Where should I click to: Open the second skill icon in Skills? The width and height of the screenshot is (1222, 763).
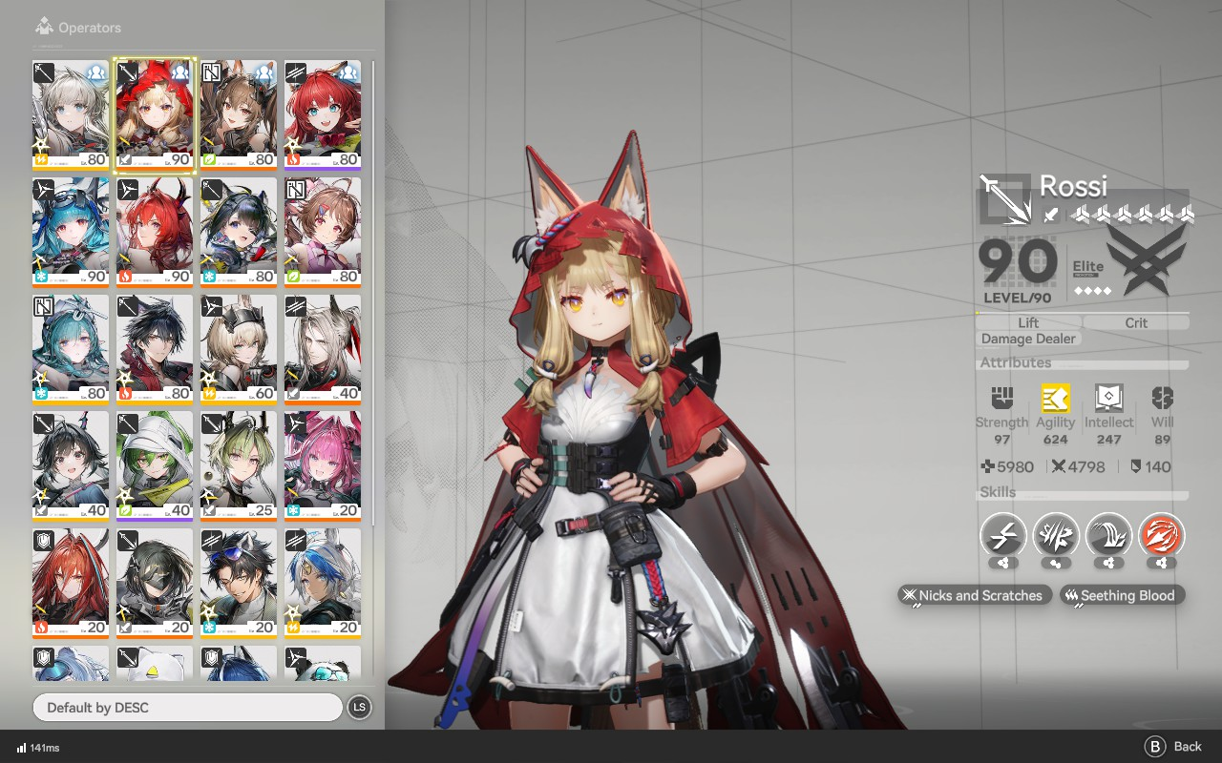(x=1056, y=536)
